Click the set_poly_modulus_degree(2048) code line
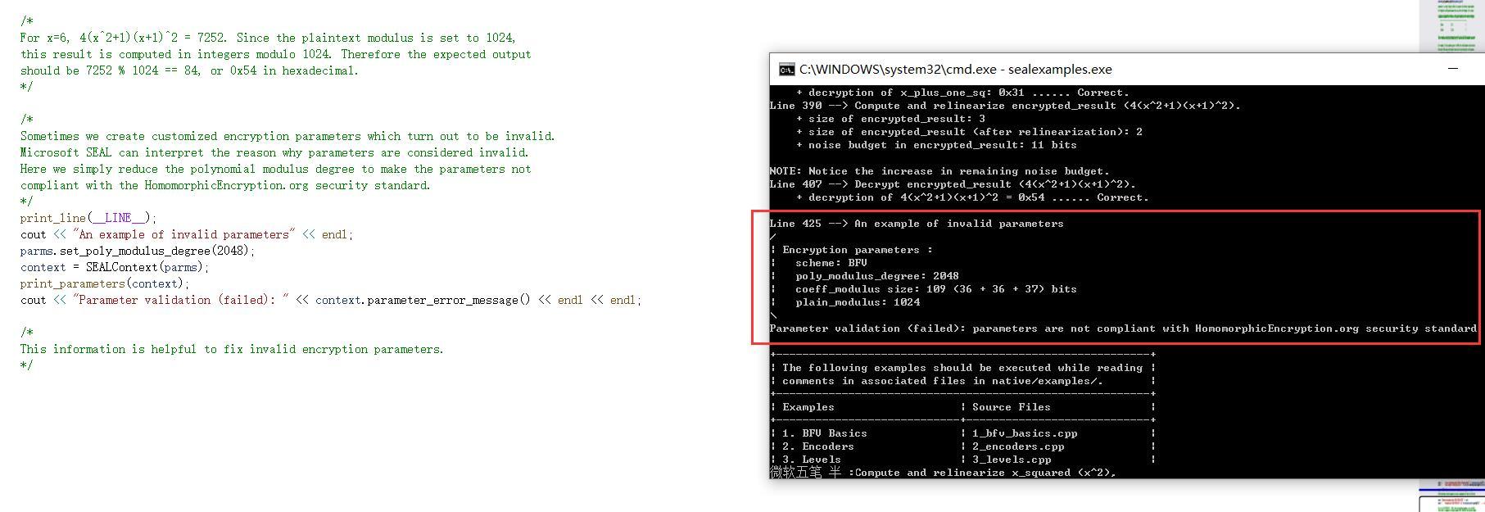Image resolution: width=1485 pixels, height=512 pixels. [138, 251]
